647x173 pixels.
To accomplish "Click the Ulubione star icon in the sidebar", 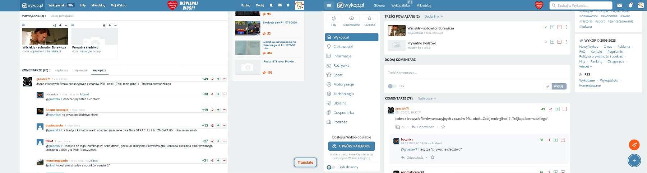I will click(369, 18).
